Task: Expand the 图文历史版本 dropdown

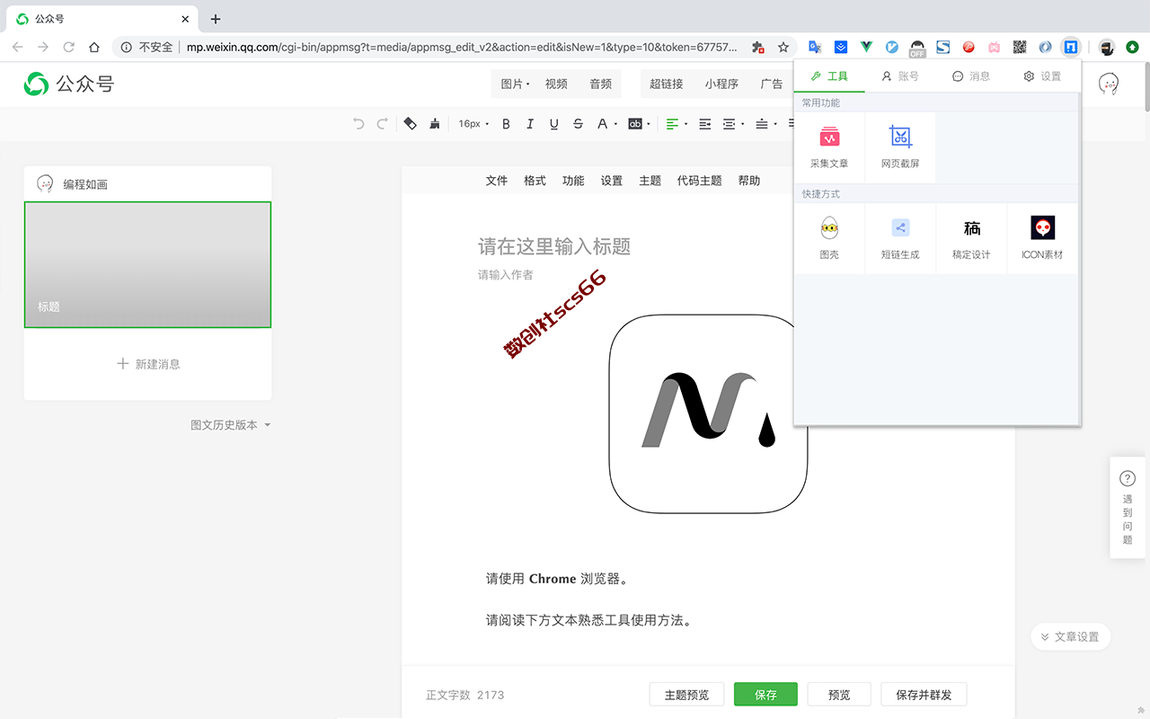Action: (x=231, y=425)
